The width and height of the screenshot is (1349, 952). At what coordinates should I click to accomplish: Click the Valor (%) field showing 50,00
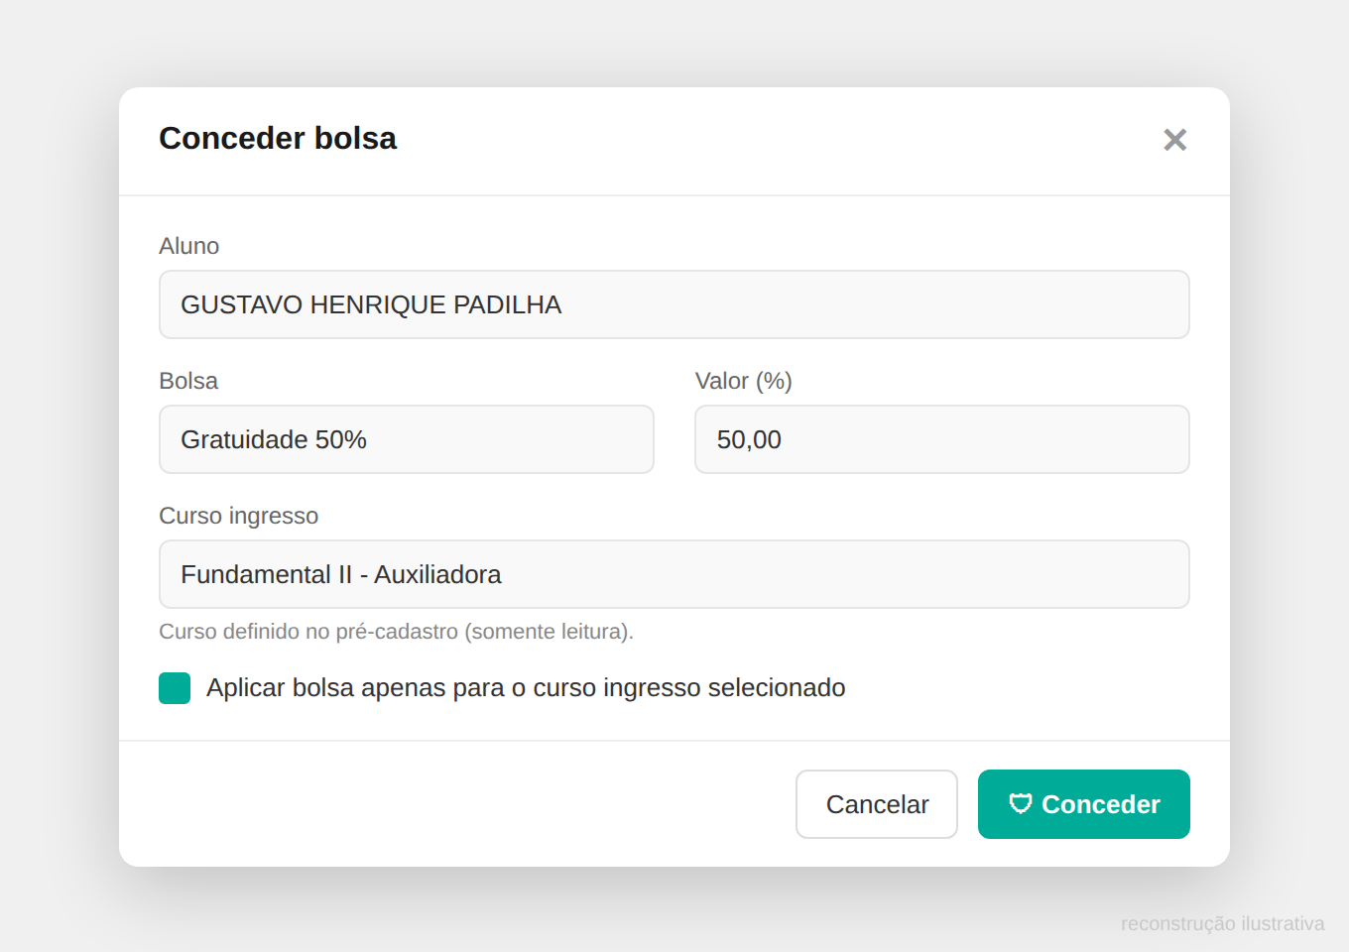[x=942, y=439]
